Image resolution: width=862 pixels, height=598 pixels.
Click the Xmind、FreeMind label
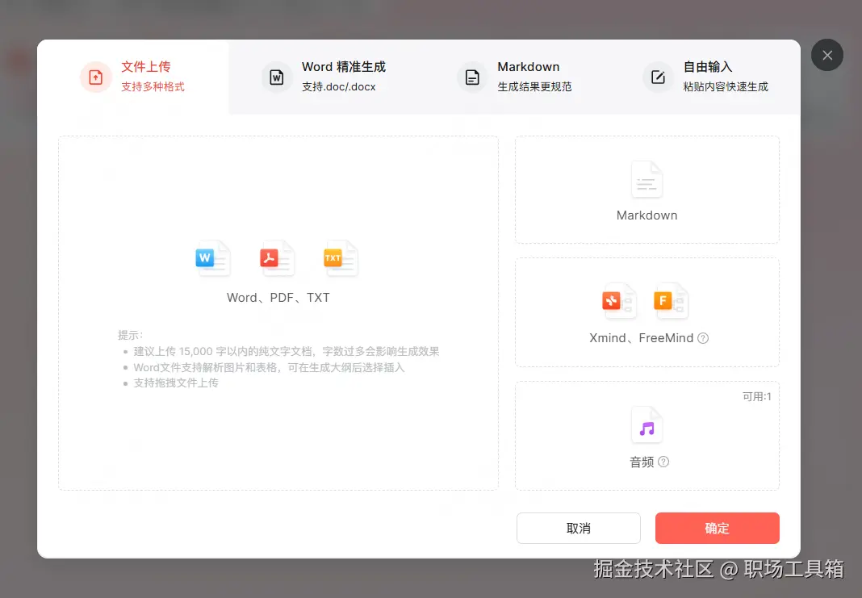(641, 338)
